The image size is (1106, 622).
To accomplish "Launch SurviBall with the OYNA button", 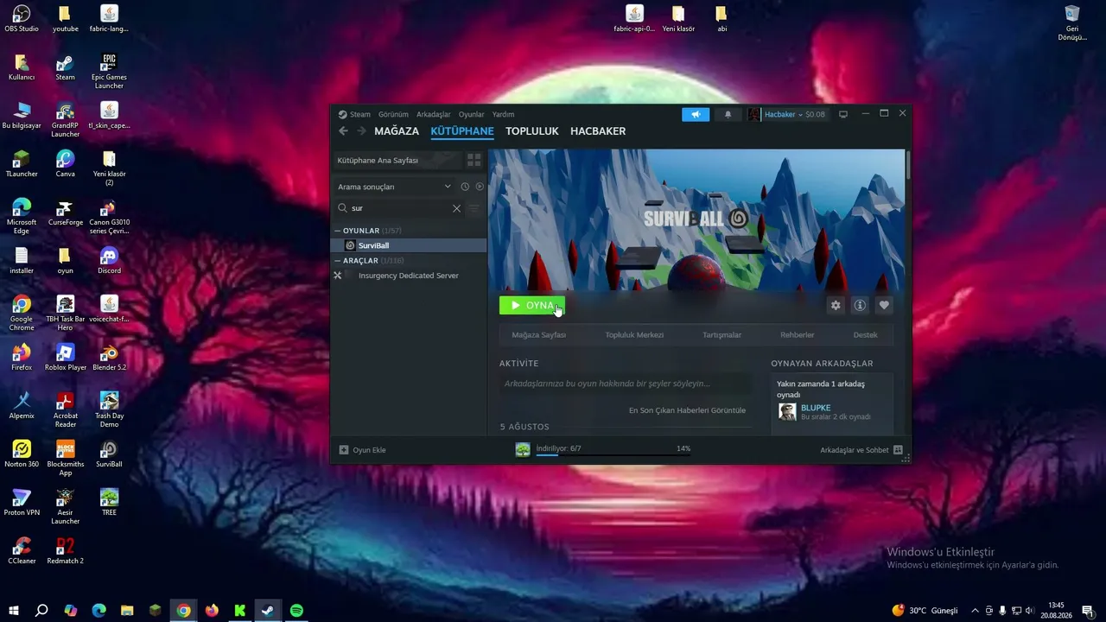I will (x=532, y=305).
